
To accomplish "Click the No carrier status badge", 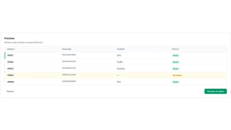I will coord(177,75).
